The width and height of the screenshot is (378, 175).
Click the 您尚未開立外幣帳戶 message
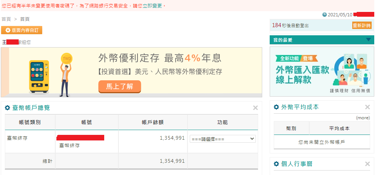(x=322, y=142)
